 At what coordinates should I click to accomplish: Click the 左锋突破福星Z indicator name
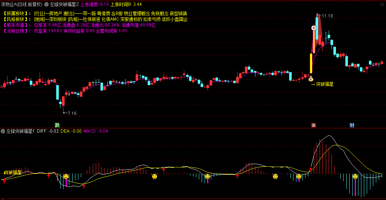(65, 4)
